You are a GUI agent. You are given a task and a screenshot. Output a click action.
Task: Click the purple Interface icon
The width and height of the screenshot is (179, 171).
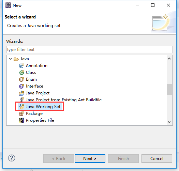pos(21,86)
